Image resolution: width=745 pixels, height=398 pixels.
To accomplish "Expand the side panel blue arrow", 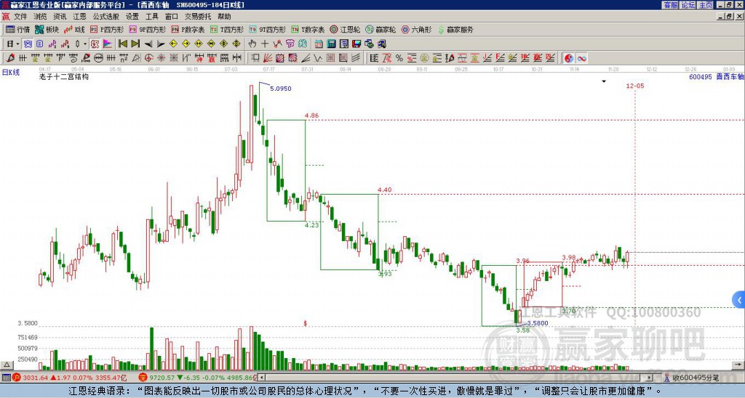I will tap(739, 300).
